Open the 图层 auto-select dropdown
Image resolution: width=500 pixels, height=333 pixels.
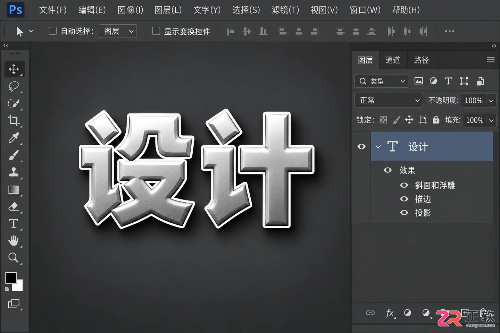pyautogui.click(x=118, y=31)
